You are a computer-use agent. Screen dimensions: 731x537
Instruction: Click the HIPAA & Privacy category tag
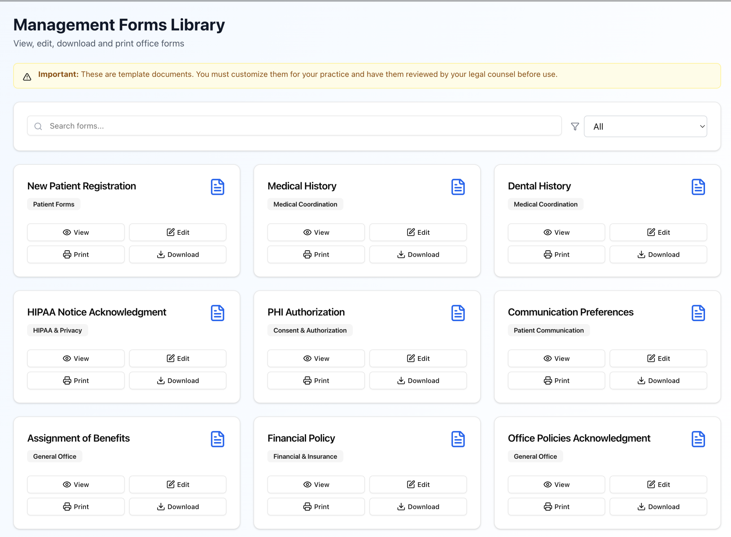tap(57, 330)
